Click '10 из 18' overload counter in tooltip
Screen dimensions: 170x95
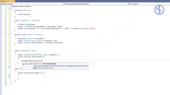point(28,64)
